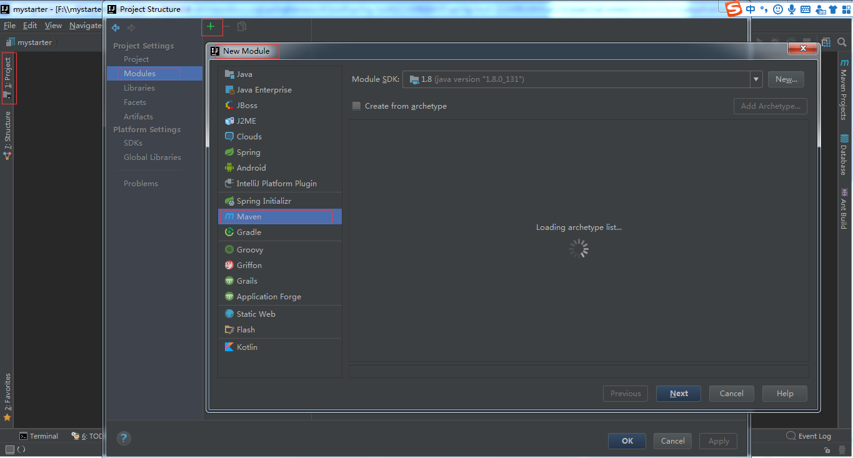Click the green plus Add button
This screenshot has height=458, width=853.
[211, 27]
